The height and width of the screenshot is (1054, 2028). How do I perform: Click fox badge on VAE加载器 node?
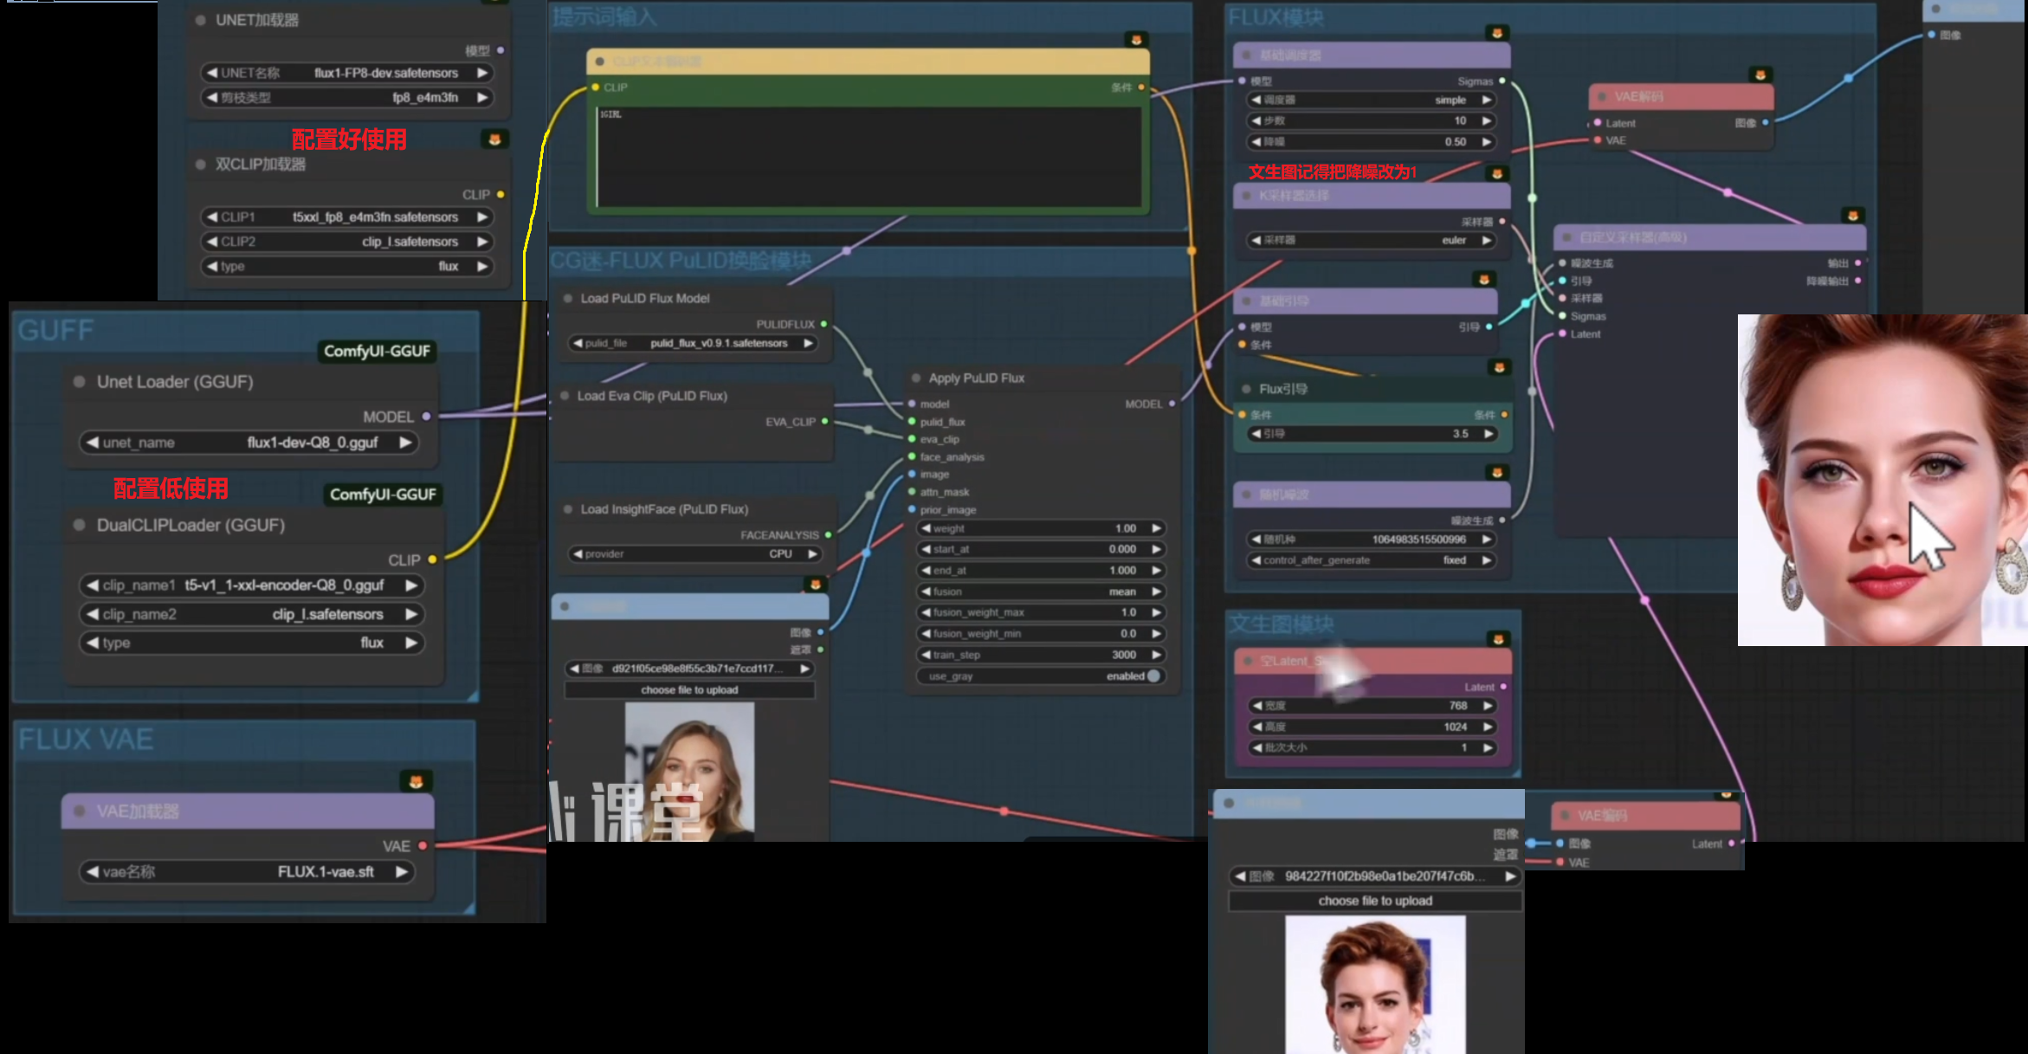(416, 782)
